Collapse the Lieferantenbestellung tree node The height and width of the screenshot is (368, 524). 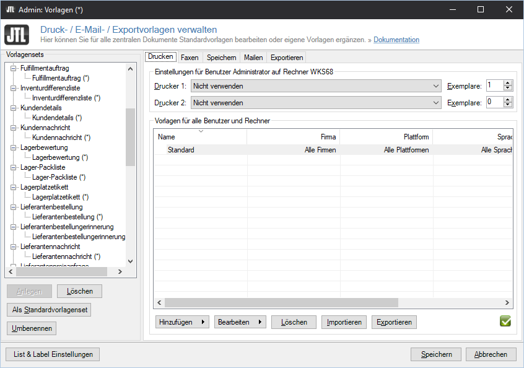[13, 207]
